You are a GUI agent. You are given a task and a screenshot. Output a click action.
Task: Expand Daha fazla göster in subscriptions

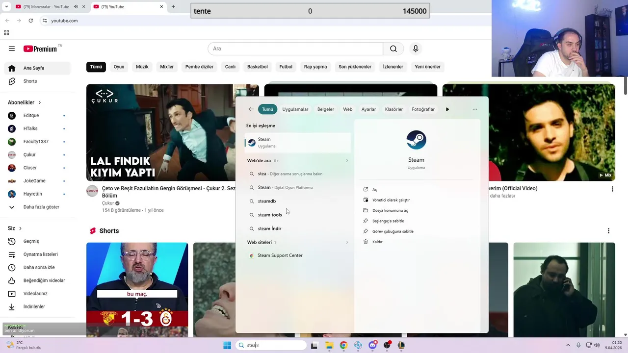coord(37,207)
